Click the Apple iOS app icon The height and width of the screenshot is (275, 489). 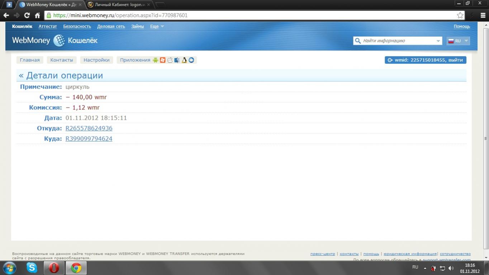pyautogui.click(x=170, y=60)
